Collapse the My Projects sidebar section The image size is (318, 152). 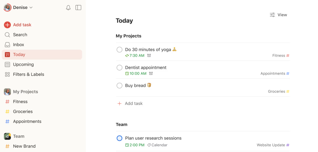[25, 92]
